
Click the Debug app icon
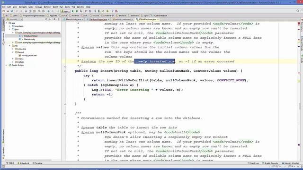pos(77,11)
